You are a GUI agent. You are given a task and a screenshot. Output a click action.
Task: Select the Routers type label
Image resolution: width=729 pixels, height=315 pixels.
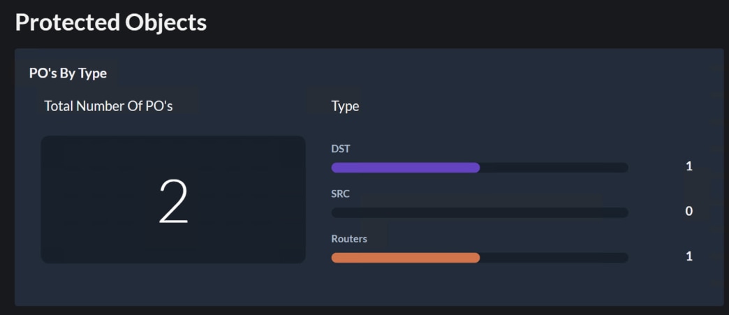tap(349, 239)
